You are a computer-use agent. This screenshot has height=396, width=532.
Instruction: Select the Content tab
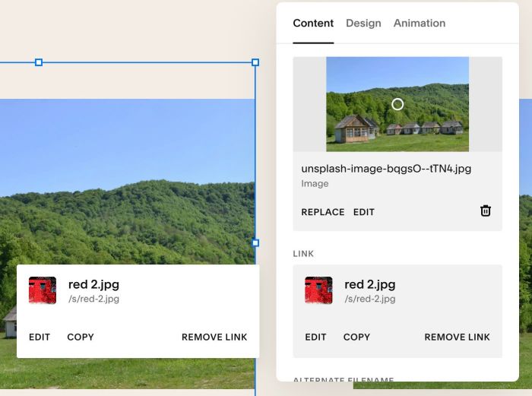[313, 23]
